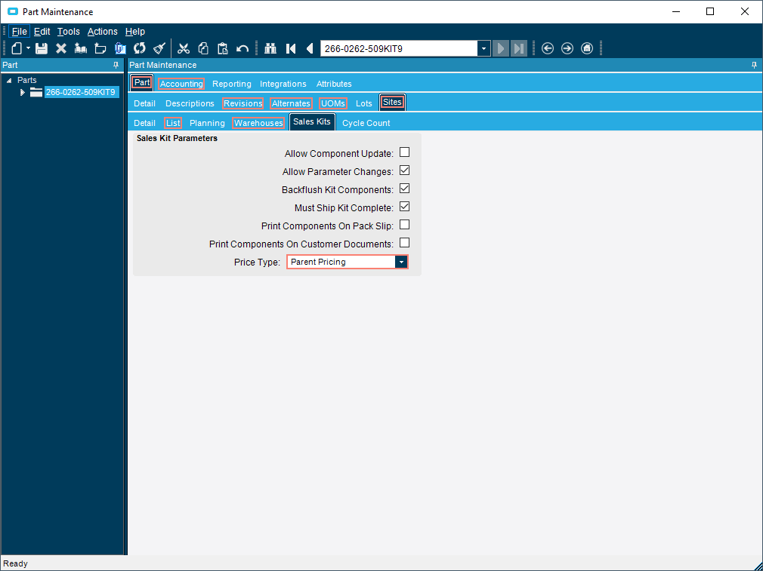
Task: Expand the 266-0262-509KIT9 tree node
Action: (x=22, y=92)
